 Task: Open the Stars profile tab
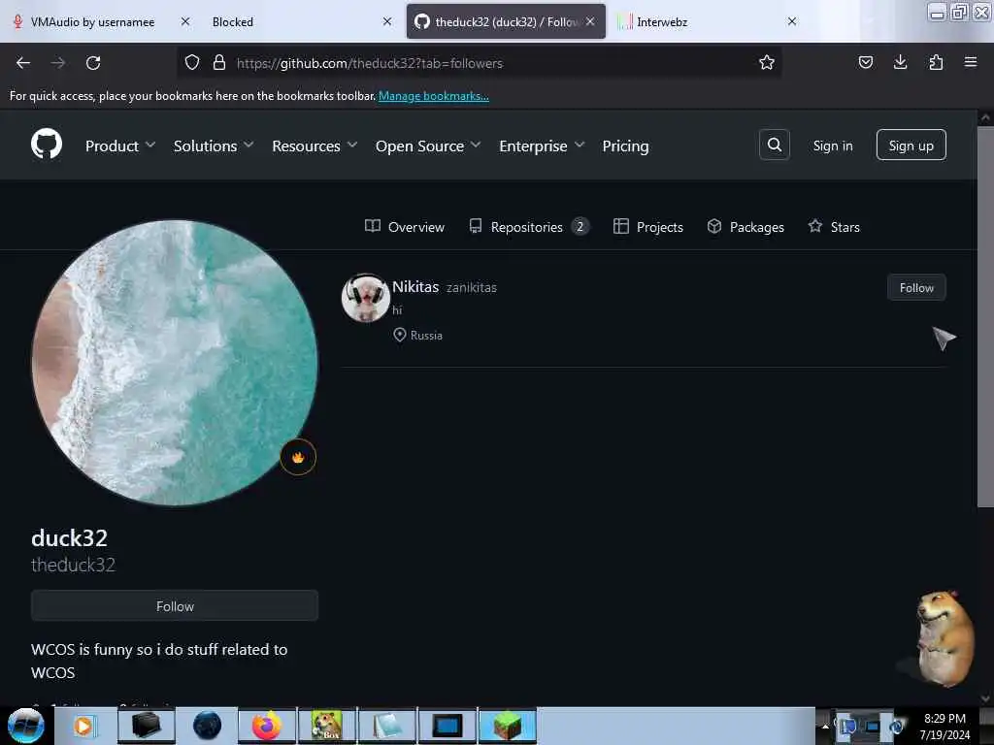834,227
